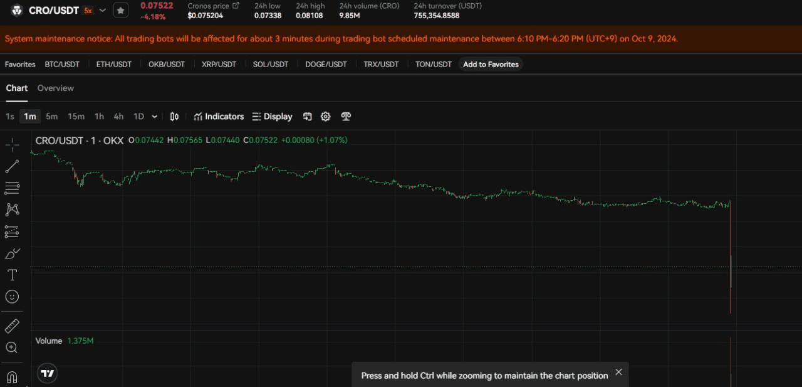Open the Display options menu

272,117
